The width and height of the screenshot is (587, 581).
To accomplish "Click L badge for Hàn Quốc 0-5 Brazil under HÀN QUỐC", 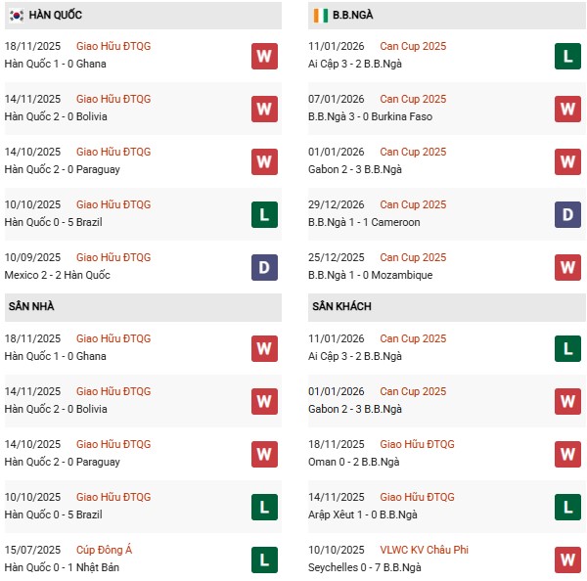I will coord(264,214).
